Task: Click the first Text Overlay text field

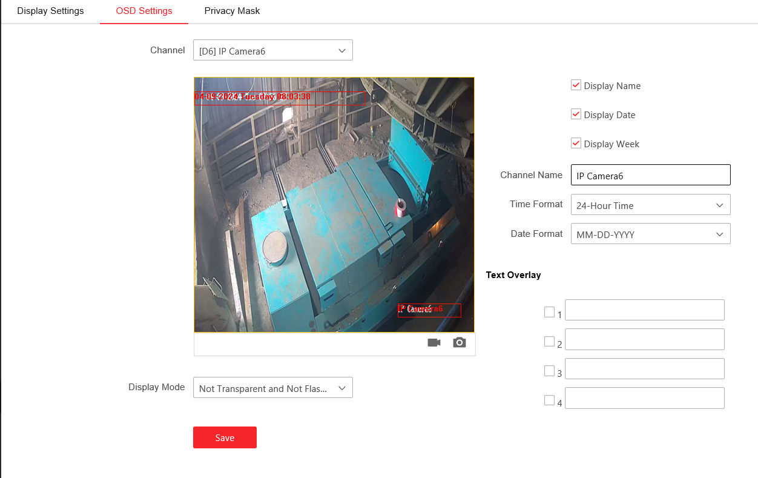Action: coord(644,310)
